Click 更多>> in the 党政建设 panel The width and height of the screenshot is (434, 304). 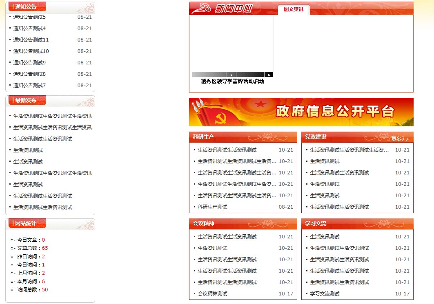[400, 139]
